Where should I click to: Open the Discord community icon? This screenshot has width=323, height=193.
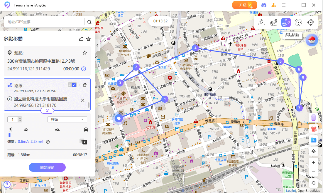point(264,5)
